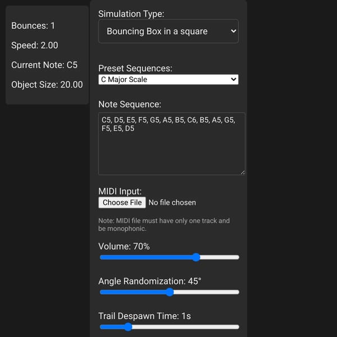
Task: Click the 'Angle Randomization: 45°' label
Action: coord(150,281)
